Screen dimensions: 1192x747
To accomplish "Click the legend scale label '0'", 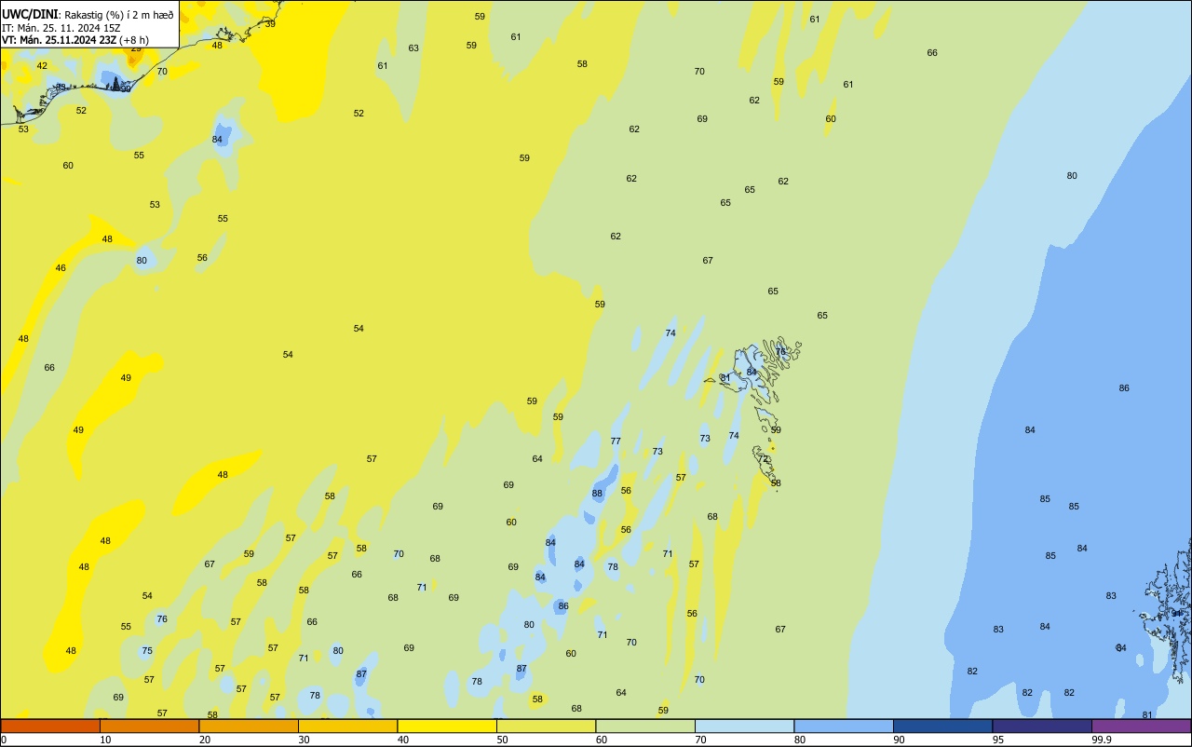I will pyautogui.click(x=4, y=740).
